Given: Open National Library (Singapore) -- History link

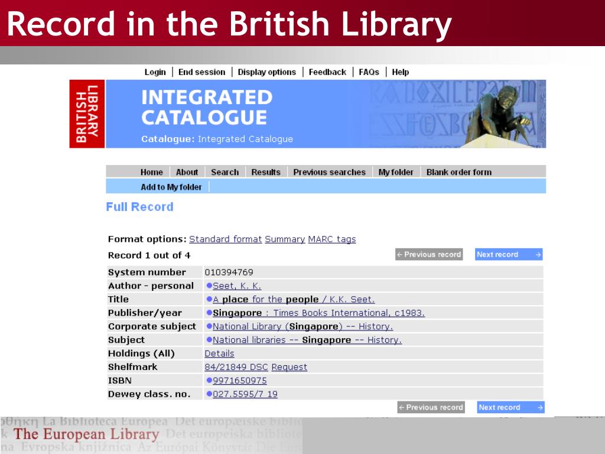Looking at the screenshot, I should pos(303,326).
